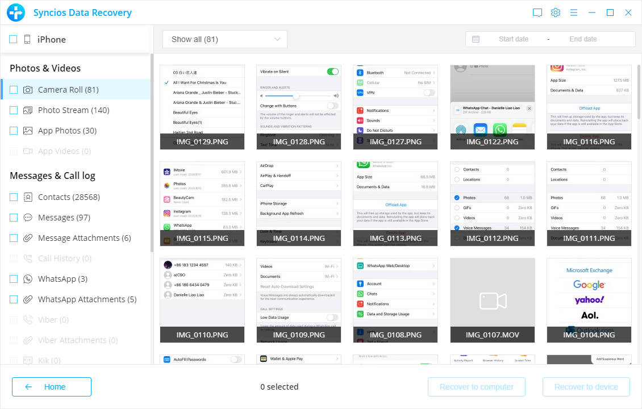
Task: Click the Syncios Data Recovery logo icon
Action: 15,12
